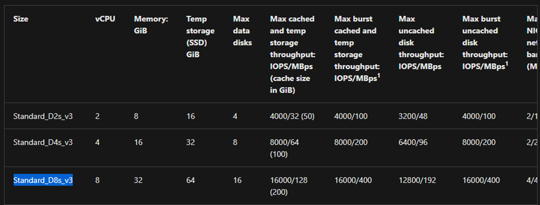Click the 64 temp storage value for D8s_v3
The height and width of the screenshot is (205, 540).
[x=190, y=180]
